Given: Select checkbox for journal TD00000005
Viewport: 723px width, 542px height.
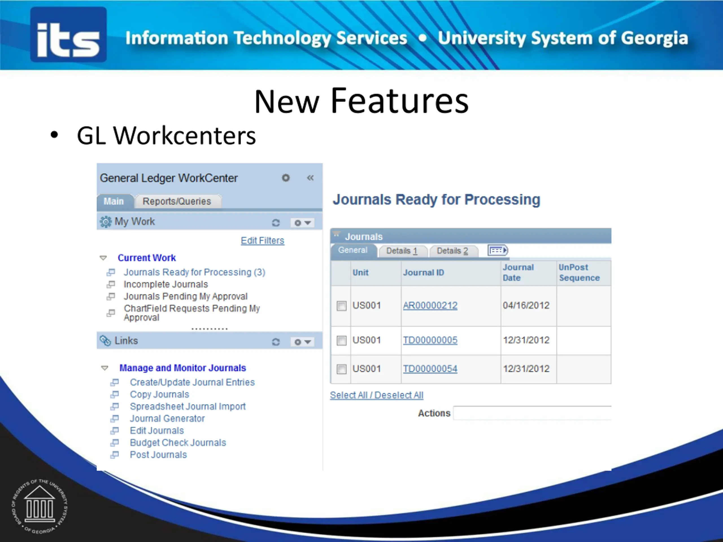Looking at the screenshot, I should pos(341,340).
